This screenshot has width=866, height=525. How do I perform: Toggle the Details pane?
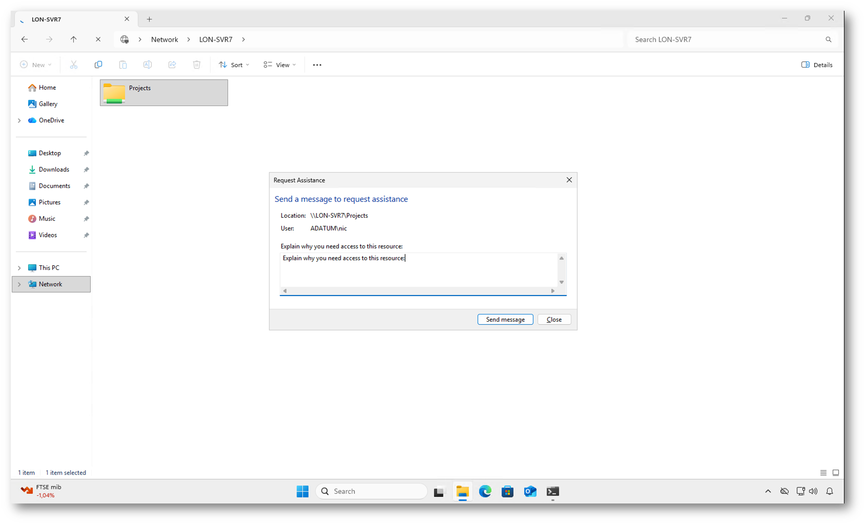click(817, 65)
